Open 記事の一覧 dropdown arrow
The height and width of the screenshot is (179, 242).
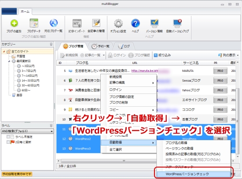pyautogui.click(x=104, y=55)
